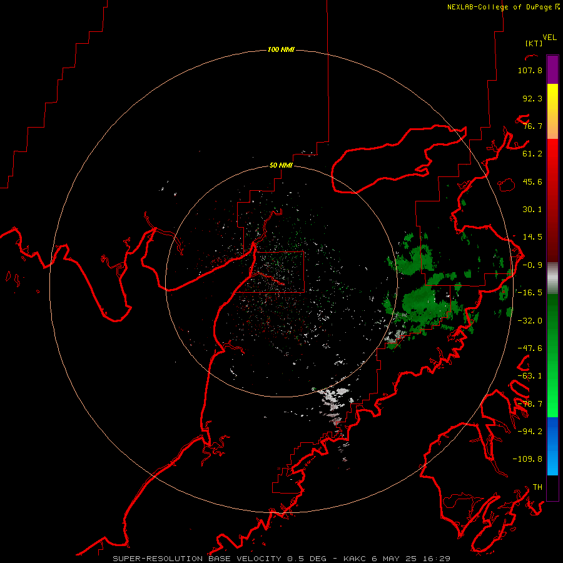The image size is (563, 563).
Task: Select the -16.5 scale value
Action: click(530, 293)
